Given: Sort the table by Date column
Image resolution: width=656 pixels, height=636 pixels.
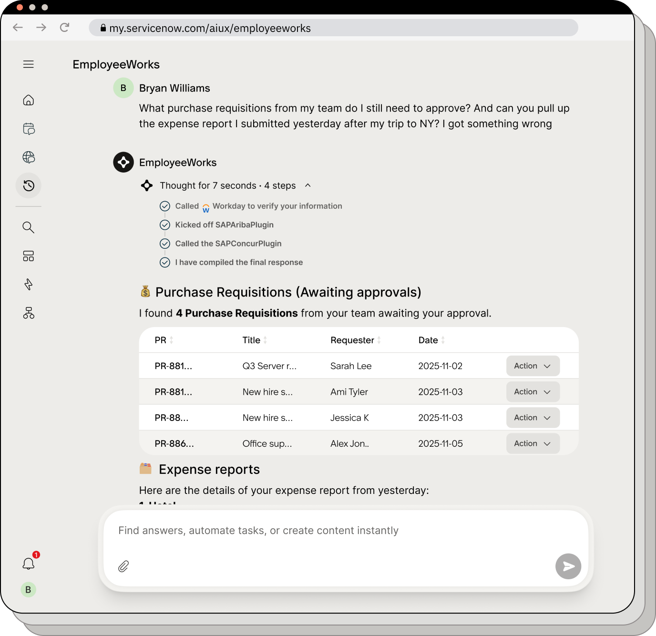Looking at the screenshot, I should pos(443,340).
